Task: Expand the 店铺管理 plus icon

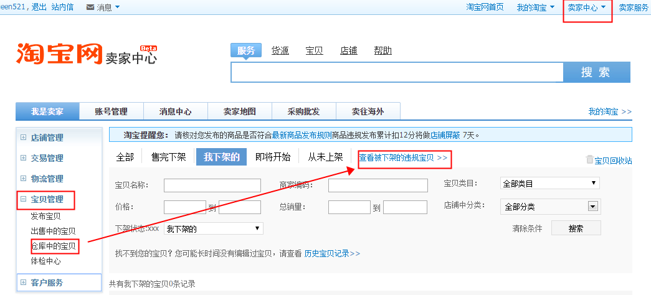Action: [x=23, y=138]
